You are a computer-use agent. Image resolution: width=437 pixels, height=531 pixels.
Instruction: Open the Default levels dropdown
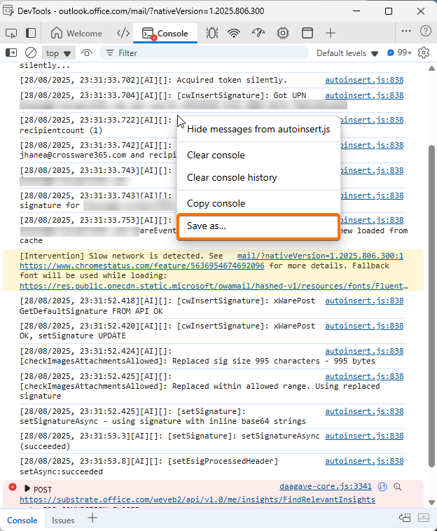click(x=347, y=53)
